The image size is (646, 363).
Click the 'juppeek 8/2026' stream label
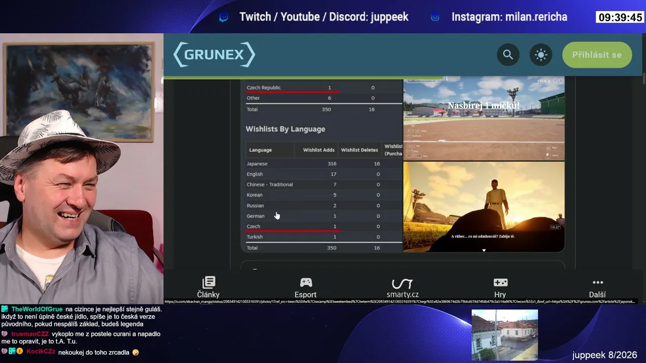coord(605,355)
